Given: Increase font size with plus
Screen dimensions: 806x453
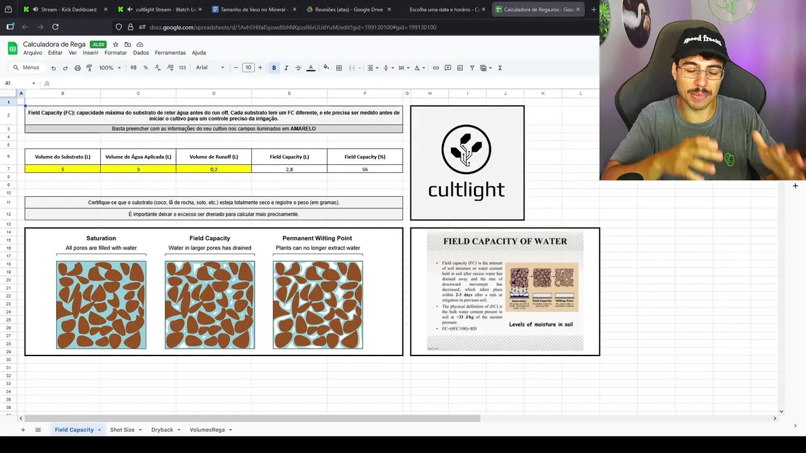Looking at the screenshot, I should click(260, 68).
